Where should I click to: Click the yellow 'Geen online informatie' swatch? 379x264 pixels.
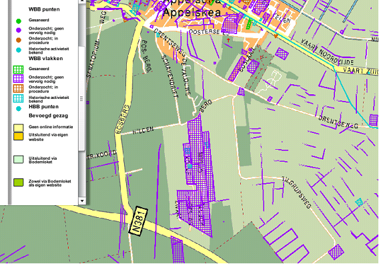(x=19, y=128)
